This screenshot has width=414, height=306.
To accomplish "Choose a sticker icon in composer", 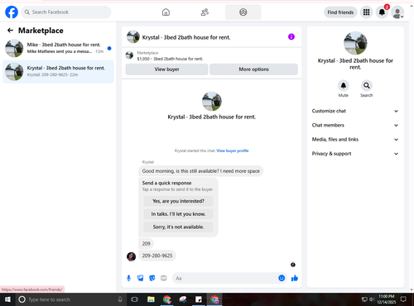I will coord(152,278).
